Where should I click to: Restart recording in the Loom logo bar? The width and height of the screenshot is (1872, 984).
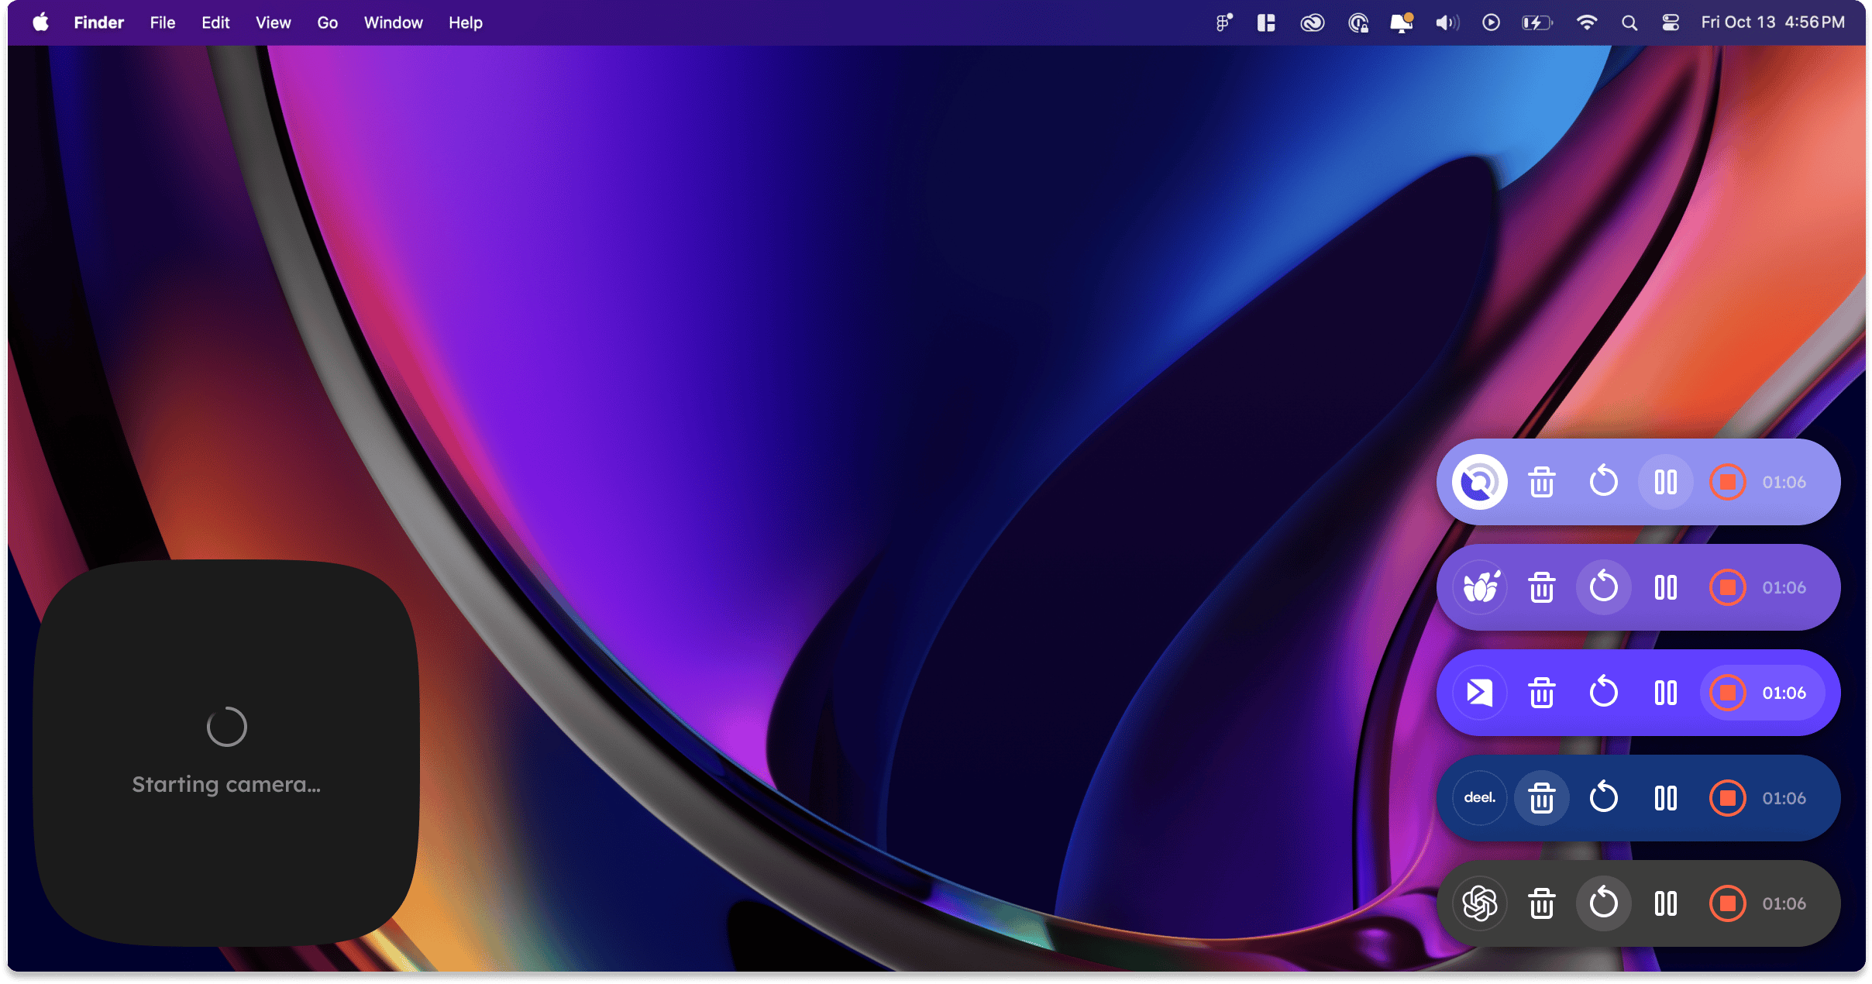pos(1603,482)
